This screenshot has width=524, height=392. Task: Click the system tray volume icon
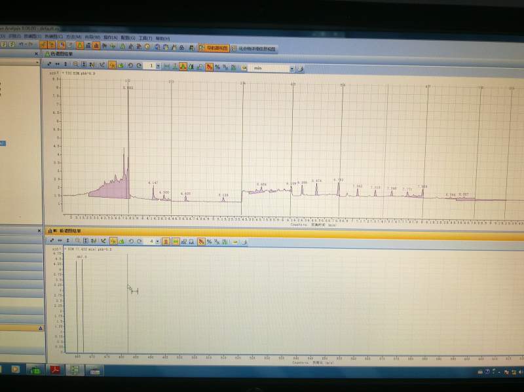pos(520,371)
